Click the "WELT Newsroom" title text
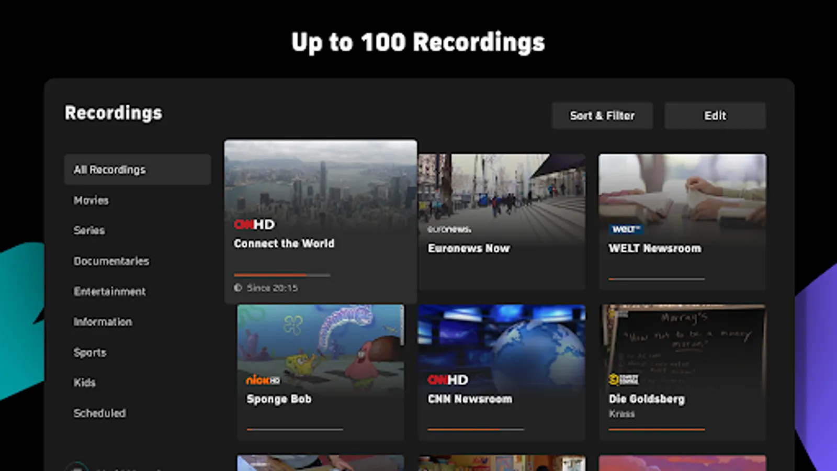837x471 pixels. click(x=655, y=249)
